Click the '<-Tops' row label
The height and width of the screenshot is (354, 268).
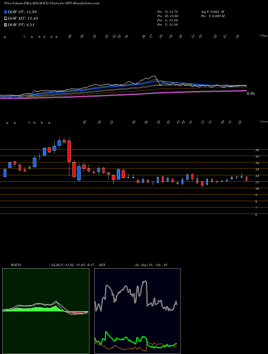[263, 36]
